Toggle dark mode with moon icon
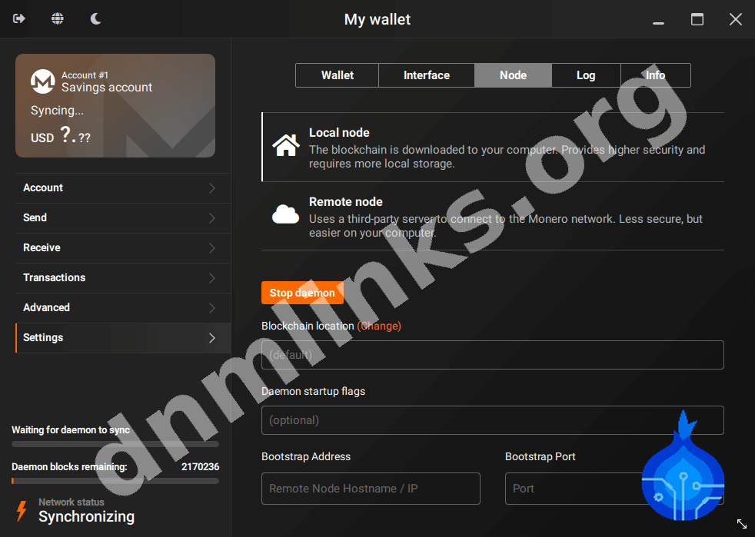 (96, 19)
